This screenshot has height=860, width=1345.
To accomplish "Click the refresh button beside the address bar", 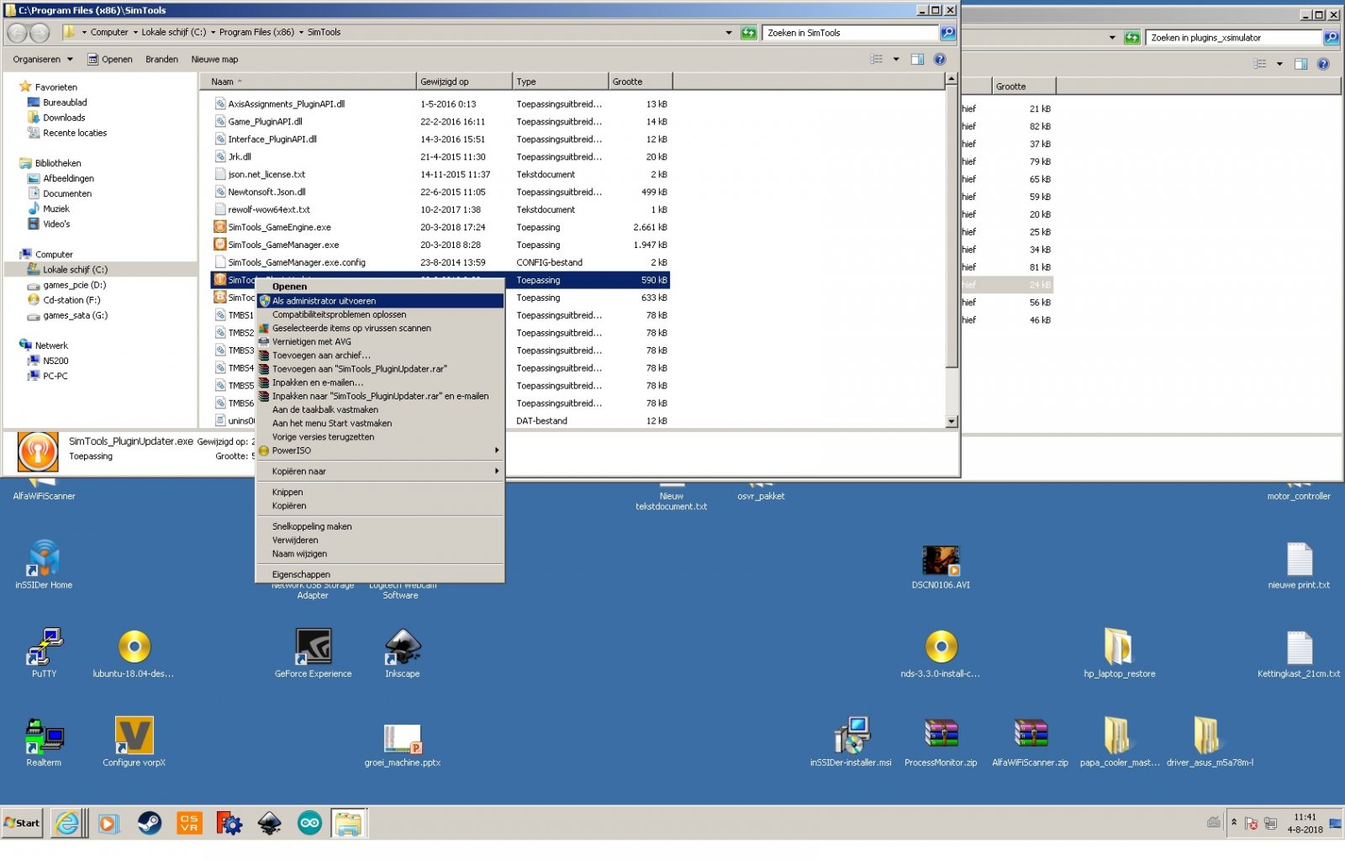I will 748,32.
